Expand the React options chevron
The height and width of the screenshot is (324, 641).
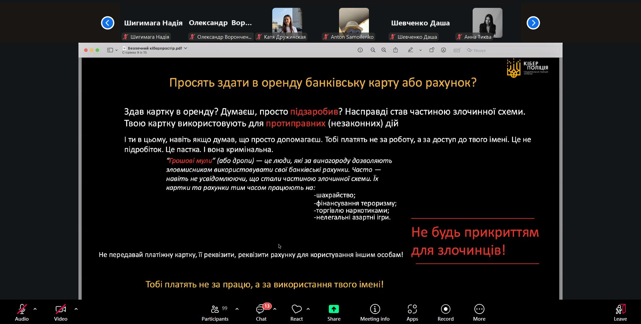(308, 309)
